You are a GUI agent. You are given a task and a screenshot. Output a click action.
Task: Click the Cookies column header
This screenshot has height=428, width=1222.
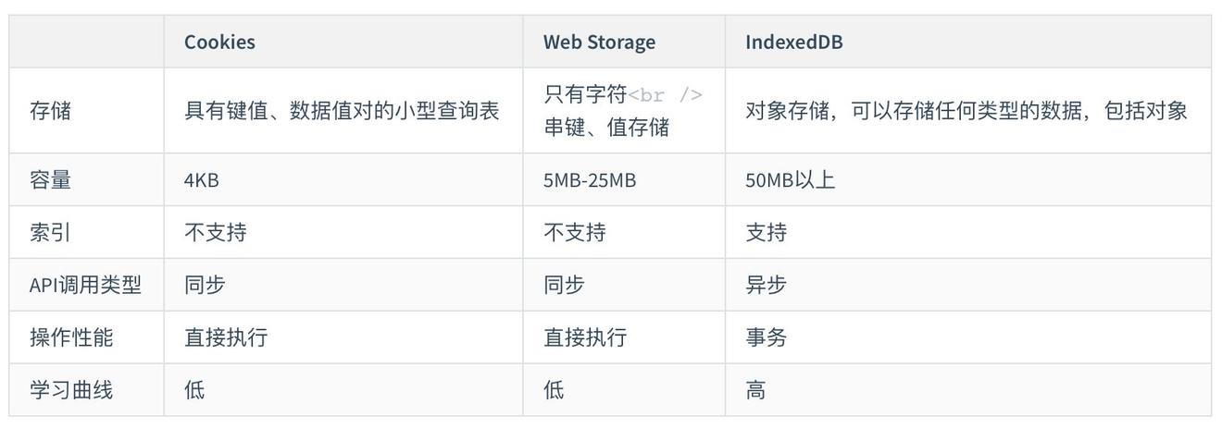pos(219,42)
